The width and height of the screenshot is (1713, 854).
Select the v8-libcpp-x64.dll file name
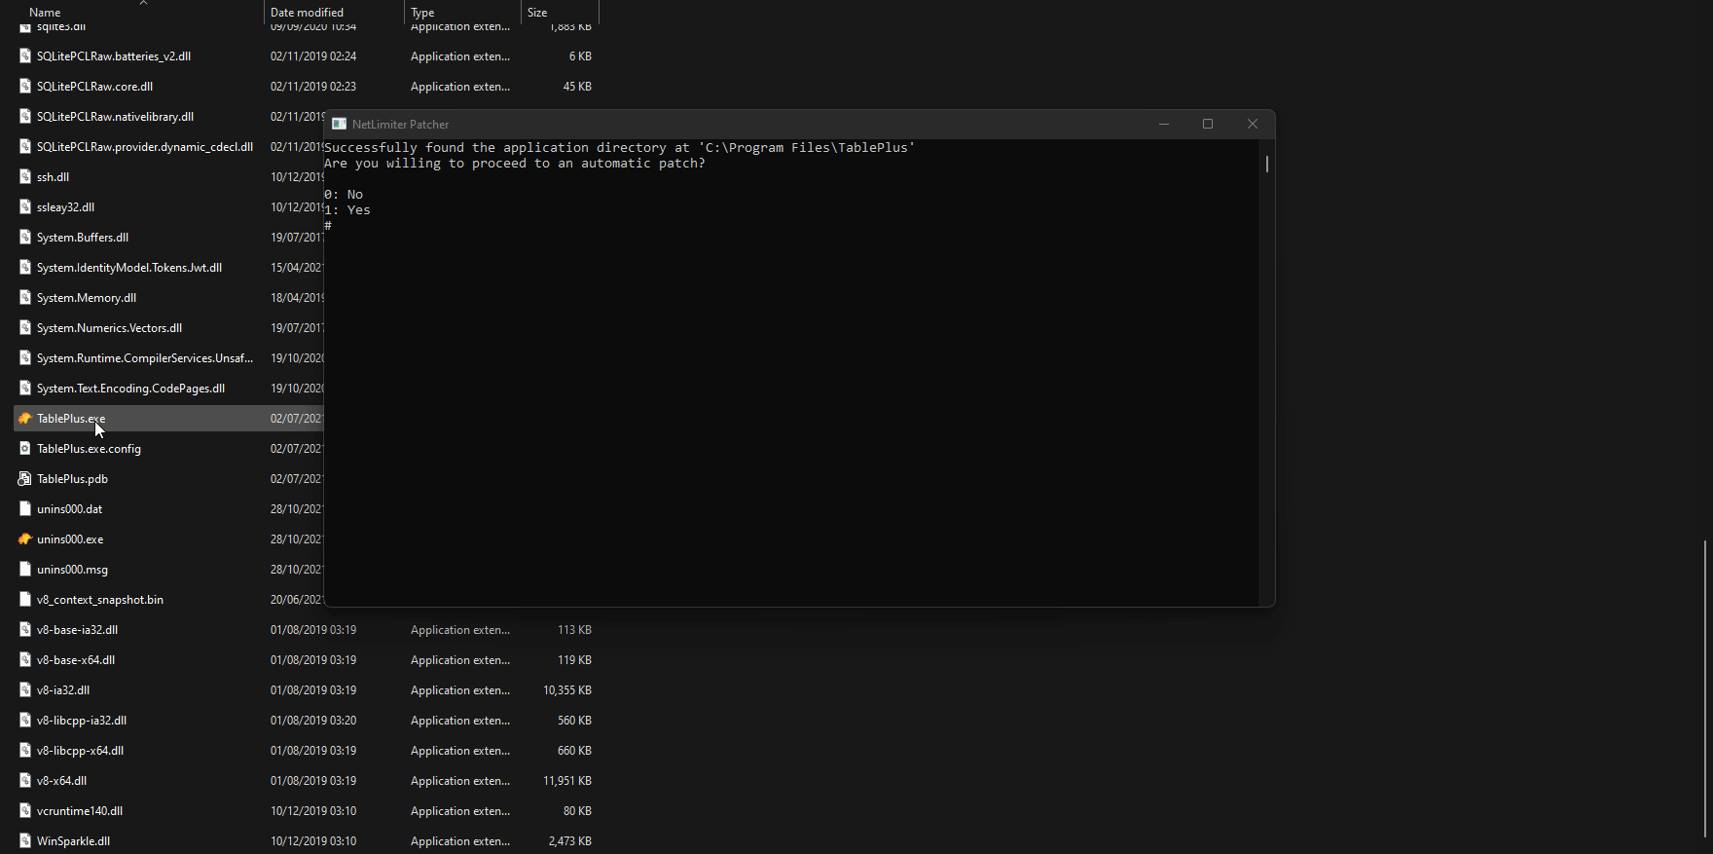[x=80, y=751]
